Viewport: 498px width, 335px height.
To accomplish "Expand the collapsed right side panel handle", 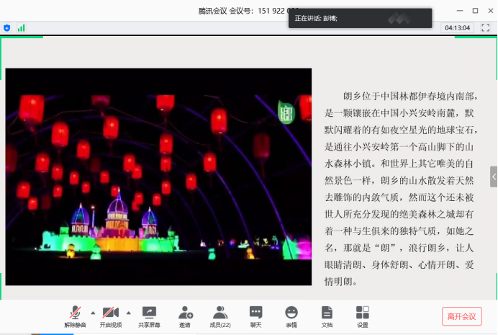I will [x=494, y=177].
